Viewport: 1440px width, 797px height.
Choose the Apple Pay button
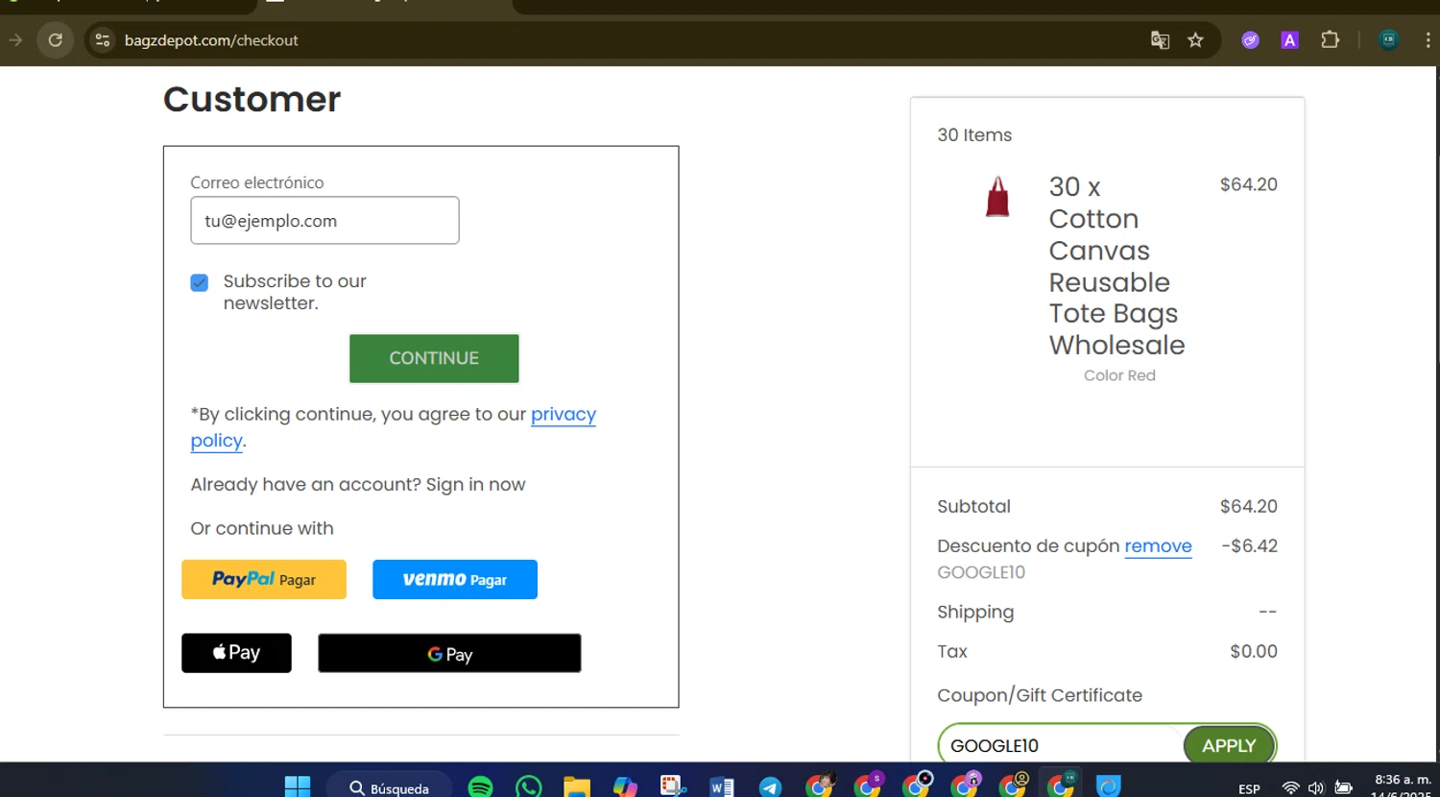pyautogui.click(x=236, y=653)
